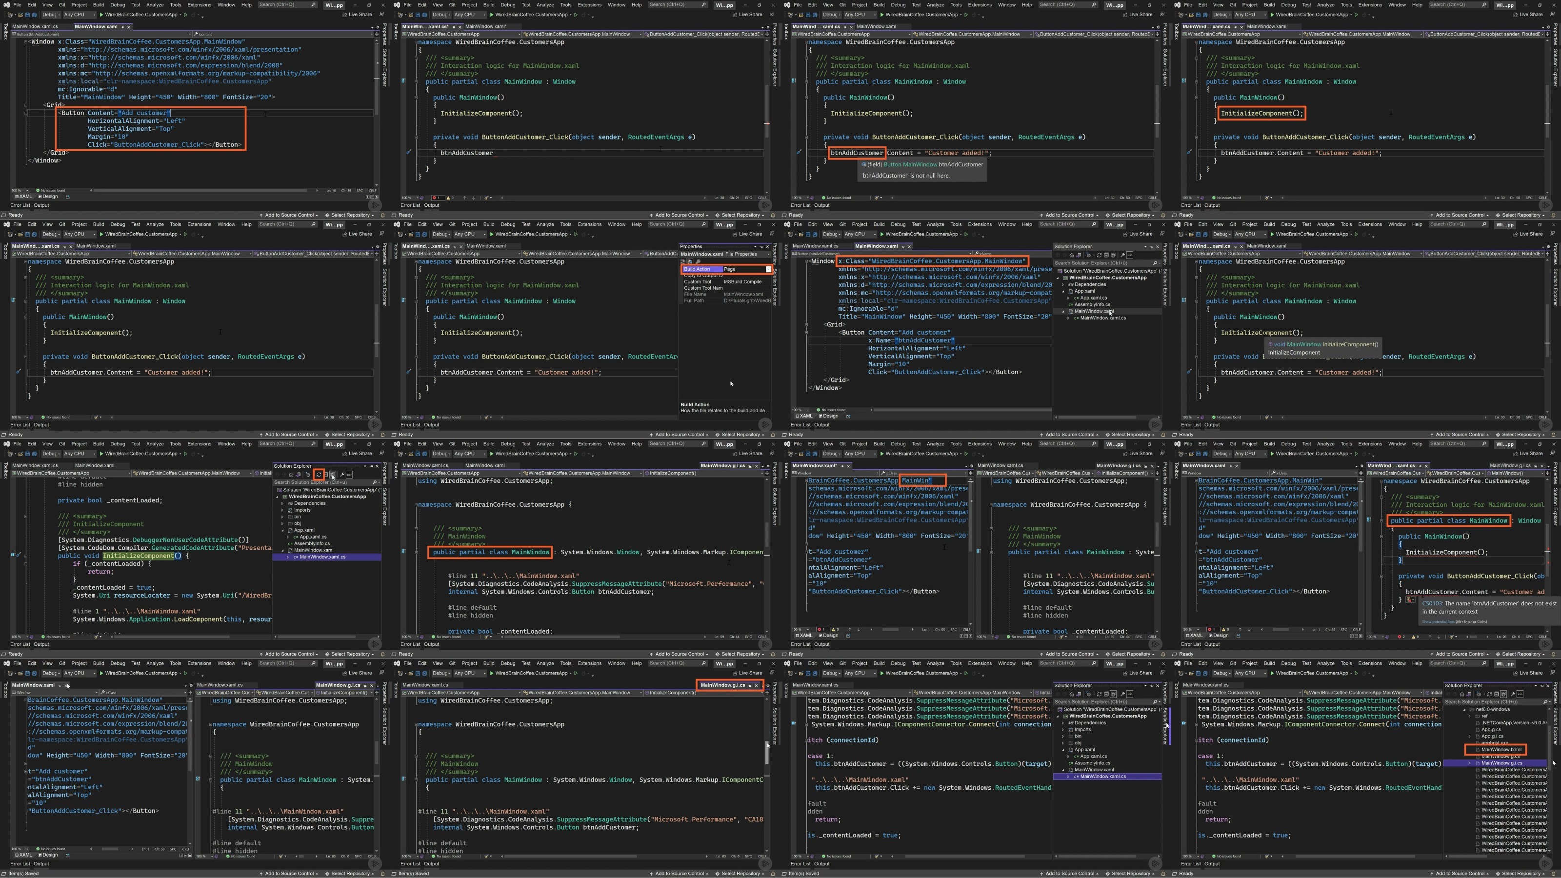Click Open File icon in window with File Properties panel
The image size is (1561, 878).
click(411, 234)
